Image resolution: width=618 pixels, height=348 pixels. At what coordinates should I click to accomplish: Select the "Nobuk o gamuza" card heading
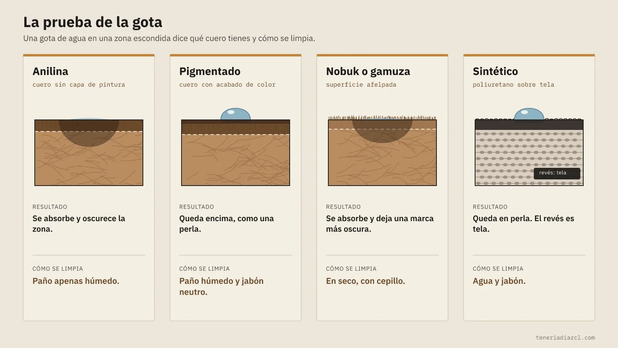tap(368, 72)
